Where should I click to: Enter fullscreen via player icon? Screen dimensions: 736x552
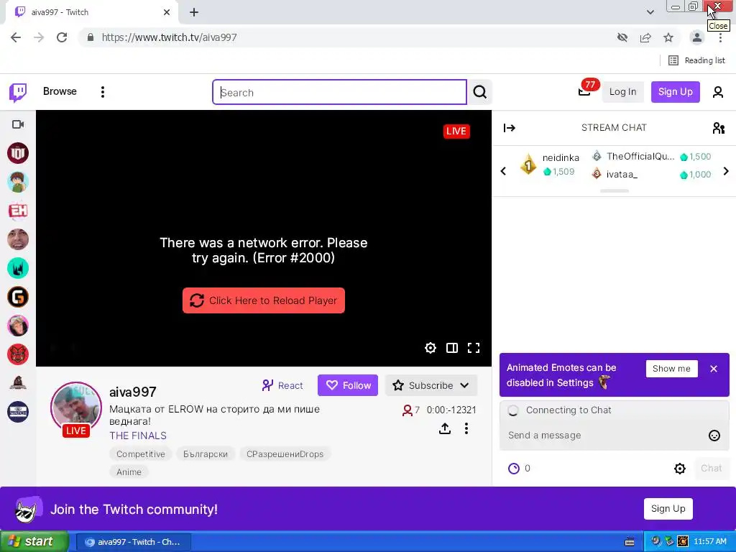474,348
